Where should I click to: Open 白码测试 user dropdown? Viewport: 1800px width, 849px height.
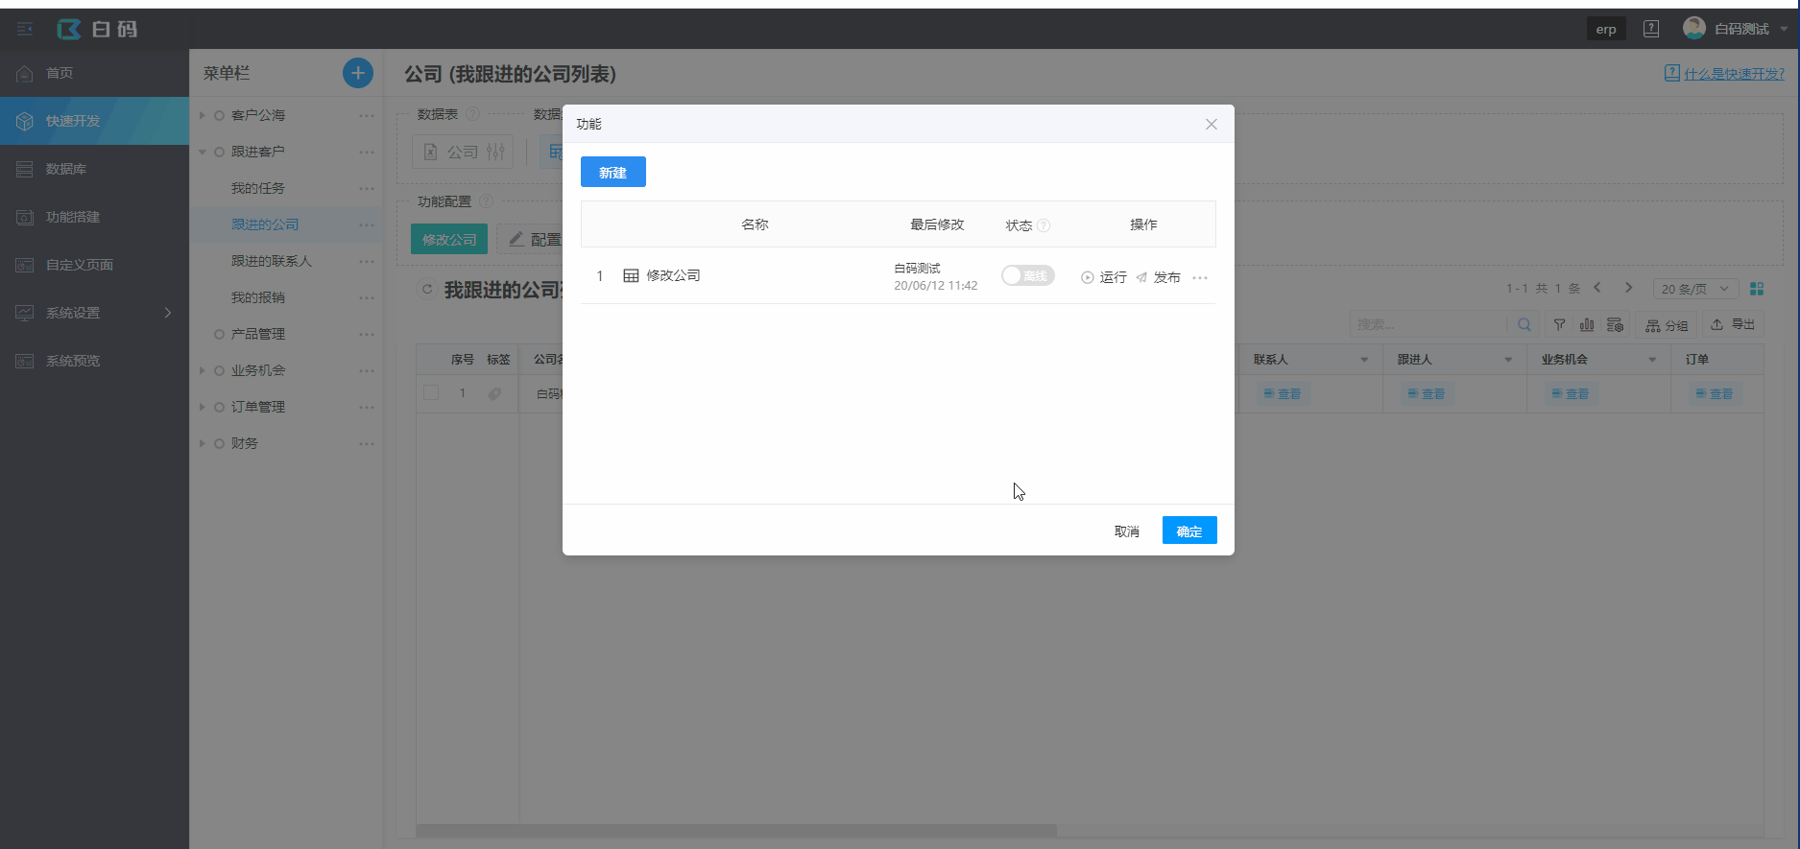tap(1736, 29)
